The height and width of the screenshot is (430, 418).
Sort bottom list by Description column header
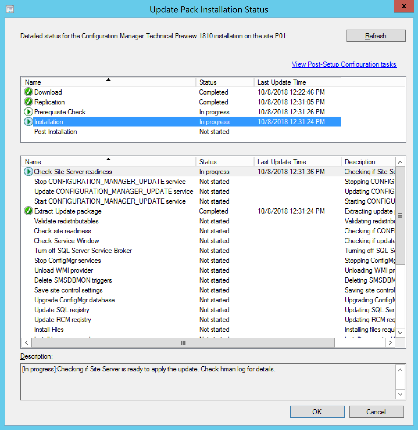[x=368, y=162]
